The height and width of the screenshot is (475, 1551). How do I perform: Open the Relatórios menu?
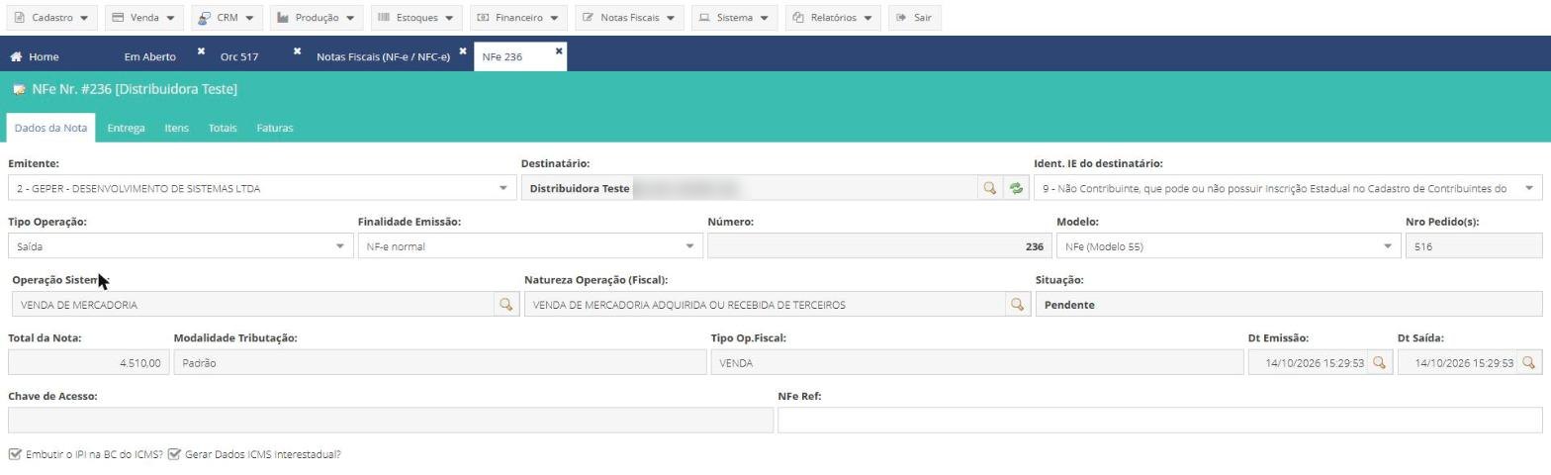[833, 18]
